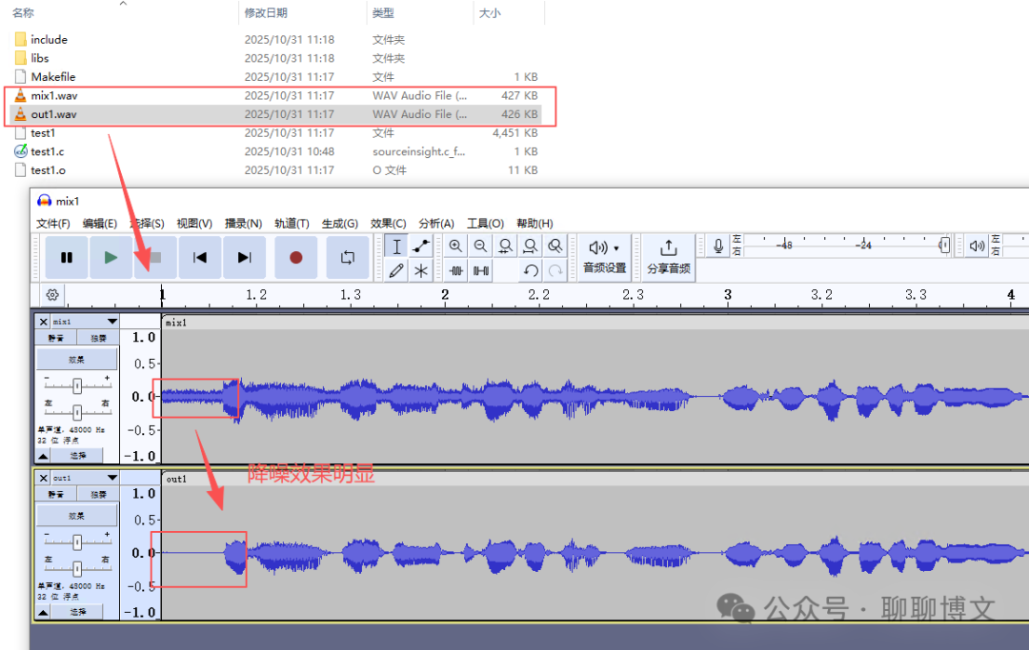Sort files by 大小 column header

pyautogui.click(x=490, y=12)
